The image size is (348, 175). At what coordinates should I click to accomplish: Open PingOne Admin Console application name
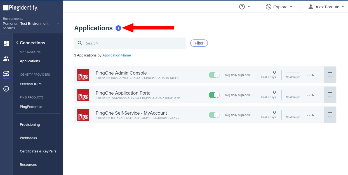coord(121,73)
